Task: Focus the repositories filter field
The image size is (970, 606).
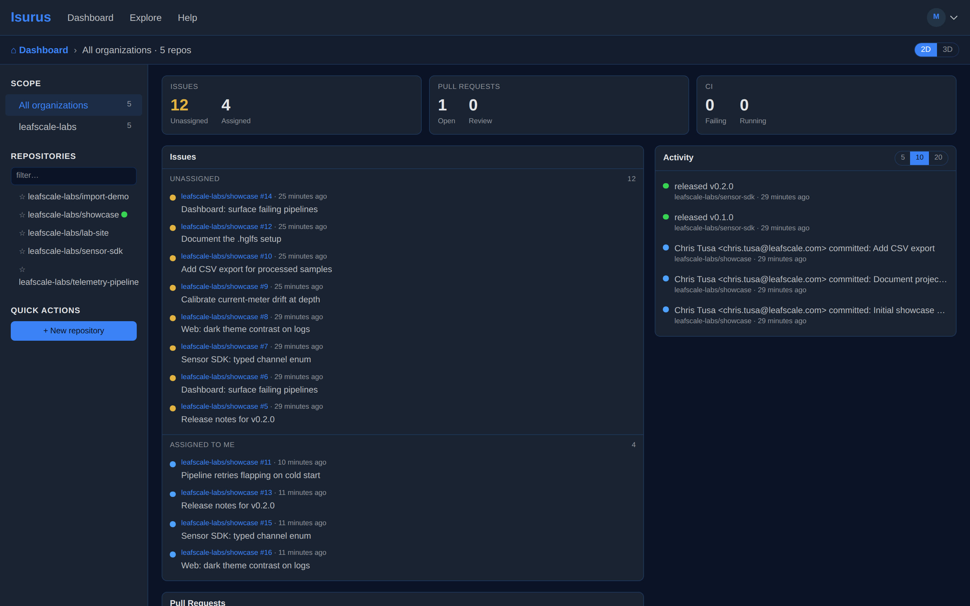Action: pyautogui.click(x=74, y=175)
